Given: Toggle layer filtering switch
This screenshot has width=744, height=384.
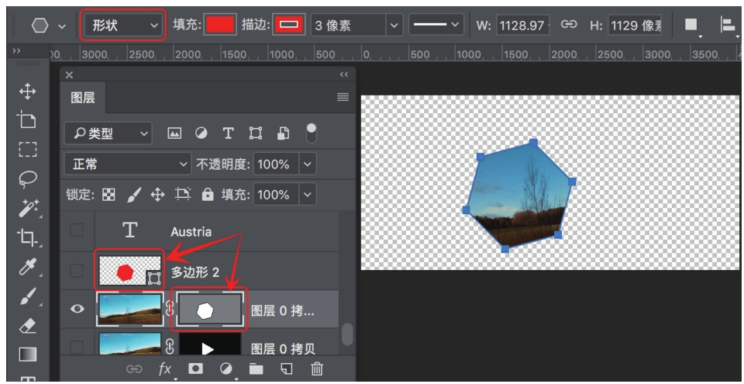Looking at the screenshot, I should click(312, 133).
